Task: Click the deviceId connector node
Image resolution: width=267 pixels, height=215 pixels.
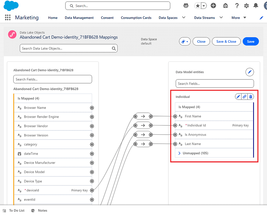Action: tap(92, 190)
